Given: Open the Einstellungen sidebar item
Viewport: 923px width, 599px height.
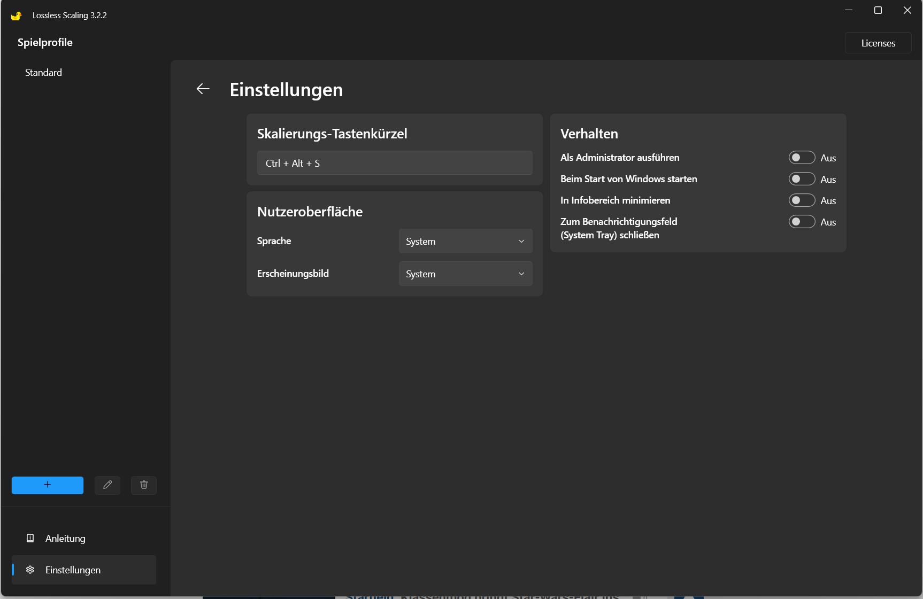Looking at the screenshot, I should coord(84,570).
